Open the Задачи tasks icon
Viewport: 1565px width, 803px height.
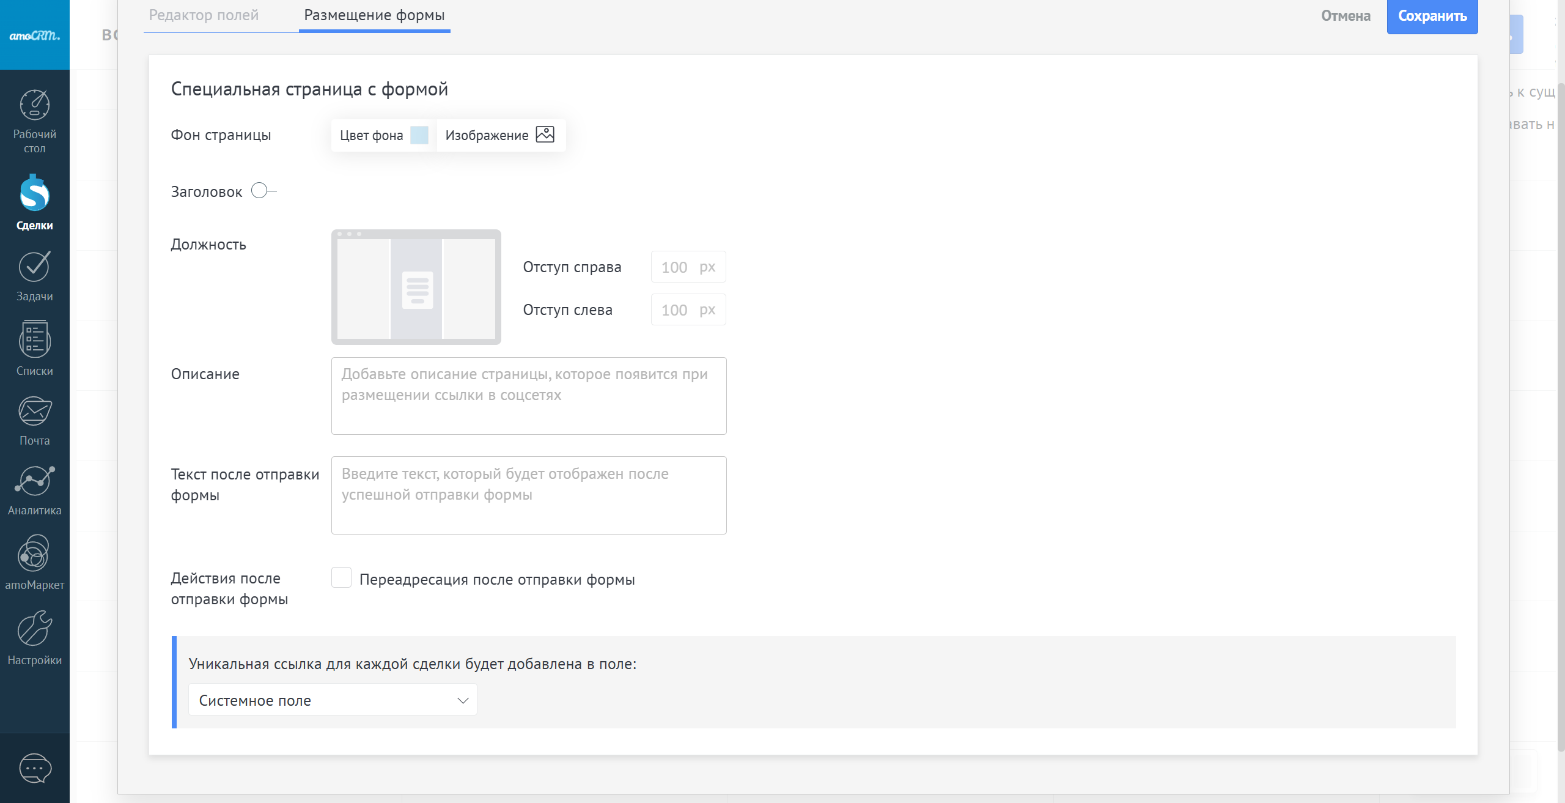[x=34, y=267]
